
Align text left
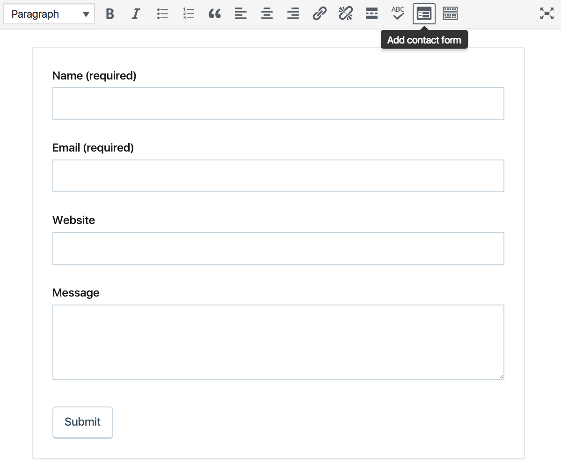pyautogui.click(x=240, y=14)
